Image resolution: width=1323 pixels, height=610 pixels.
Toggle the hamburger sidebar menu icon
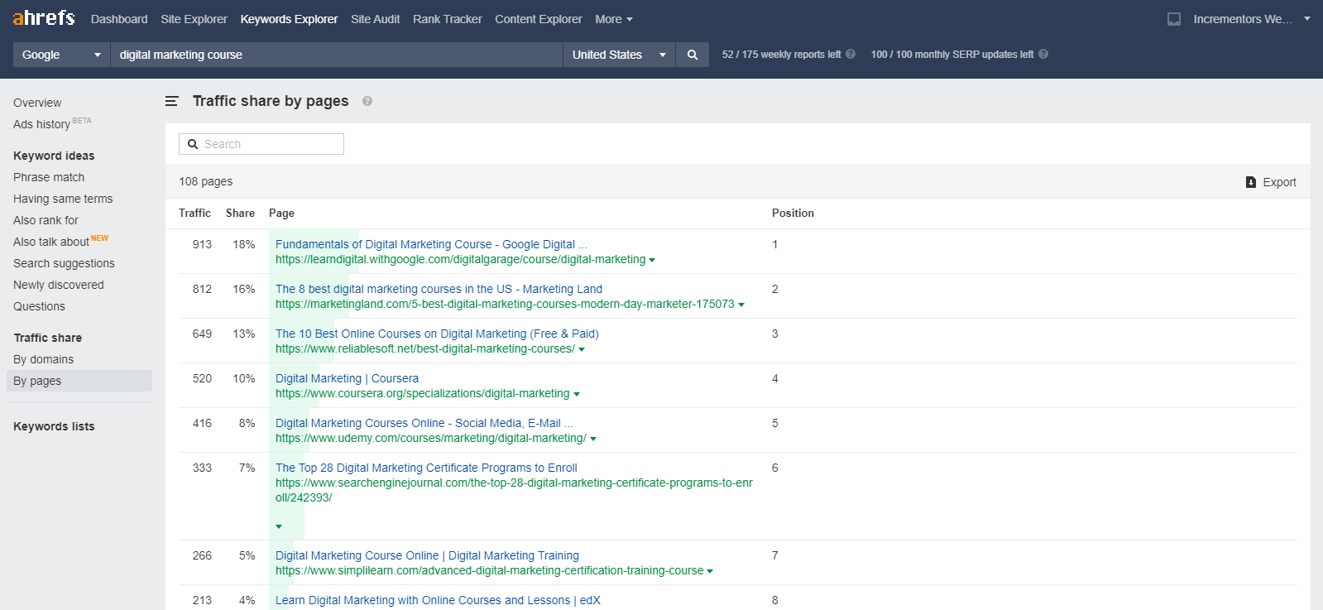coord(172,101)
